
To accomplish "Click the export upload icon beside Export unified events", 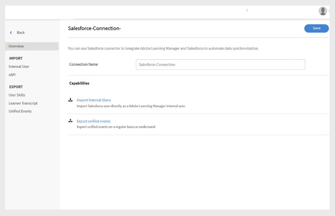I will (70, 120).
